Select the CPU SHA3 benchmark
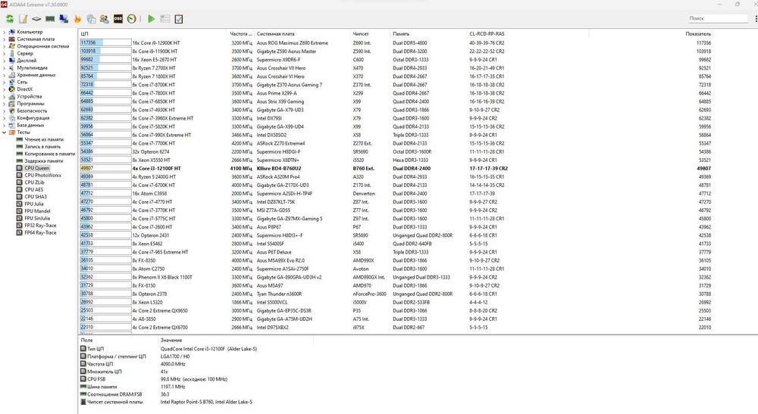The image size is (758, 414). point(36,197)
